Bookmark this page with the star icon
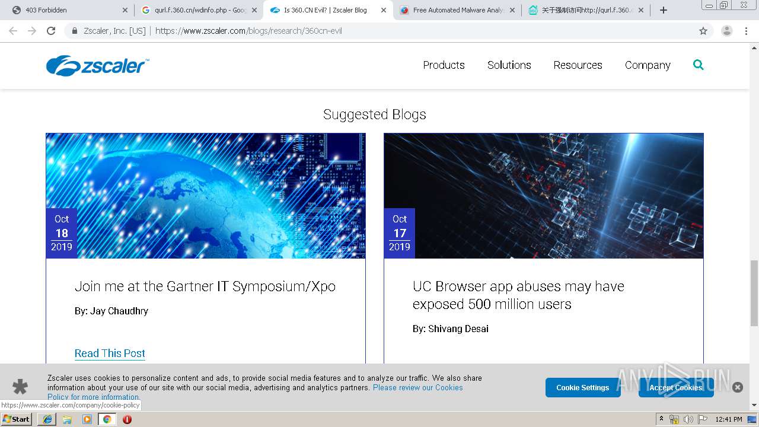 pyautogui.click(x=703, y=31)
